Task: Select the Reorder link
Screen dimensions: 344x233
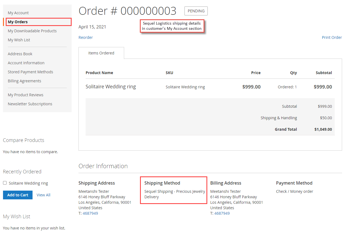Action: 86,37
